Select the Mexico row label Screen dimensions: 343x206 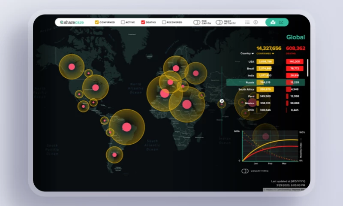250,103
